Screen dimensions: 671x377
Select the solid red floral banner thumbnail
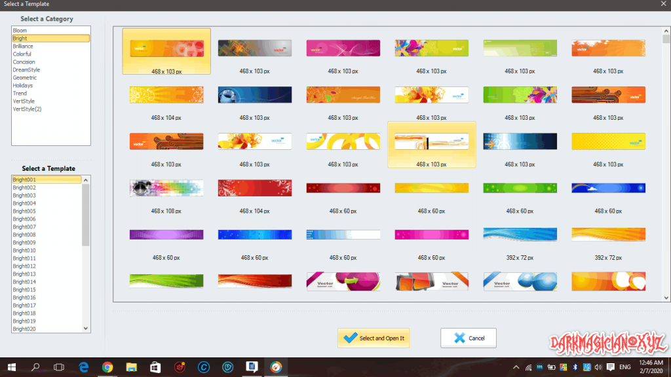(x=255, y=188)
